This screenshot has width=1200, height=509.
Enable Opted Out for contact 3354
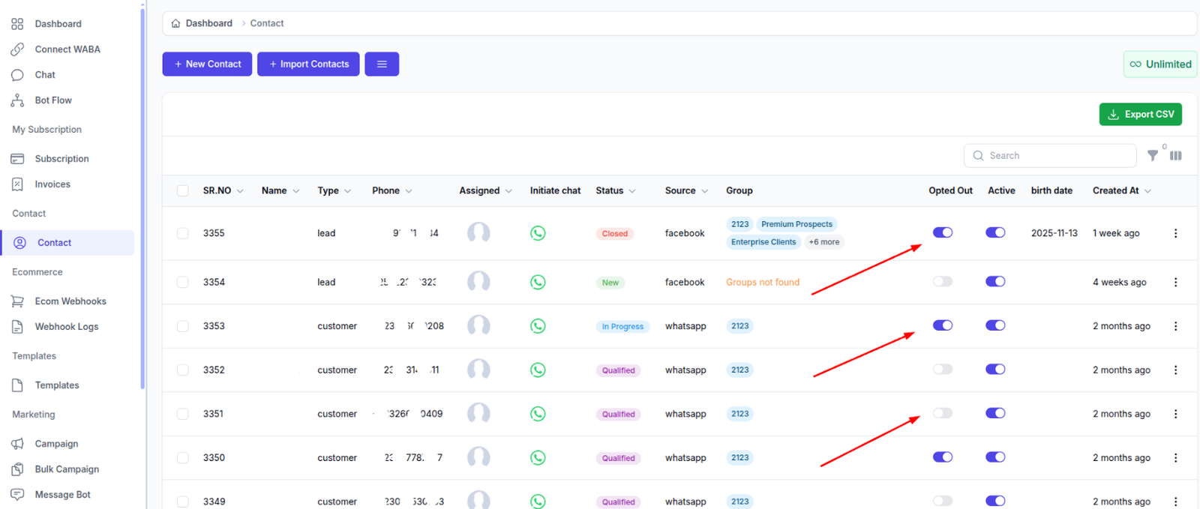coord(943,281)
